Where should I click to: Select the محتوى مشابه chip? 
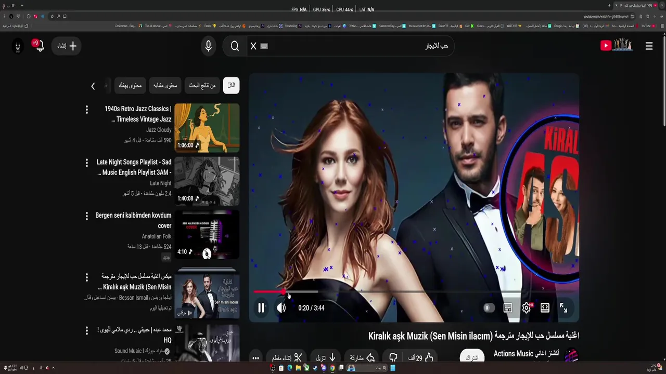point(165,85)
